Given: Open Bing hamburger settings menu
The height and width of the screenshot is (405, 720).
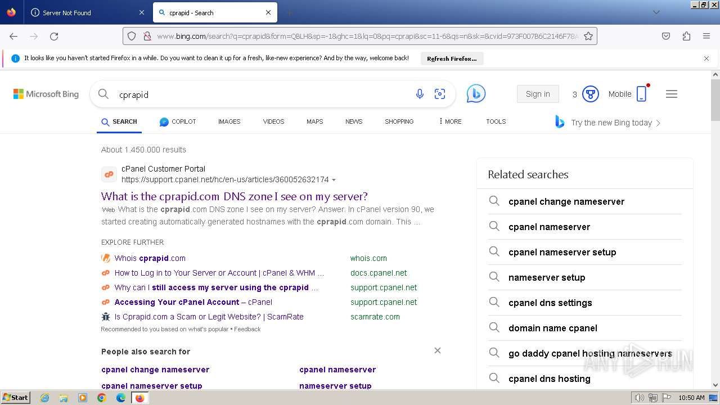Looking at the screenshot, I should pos(672,94).
